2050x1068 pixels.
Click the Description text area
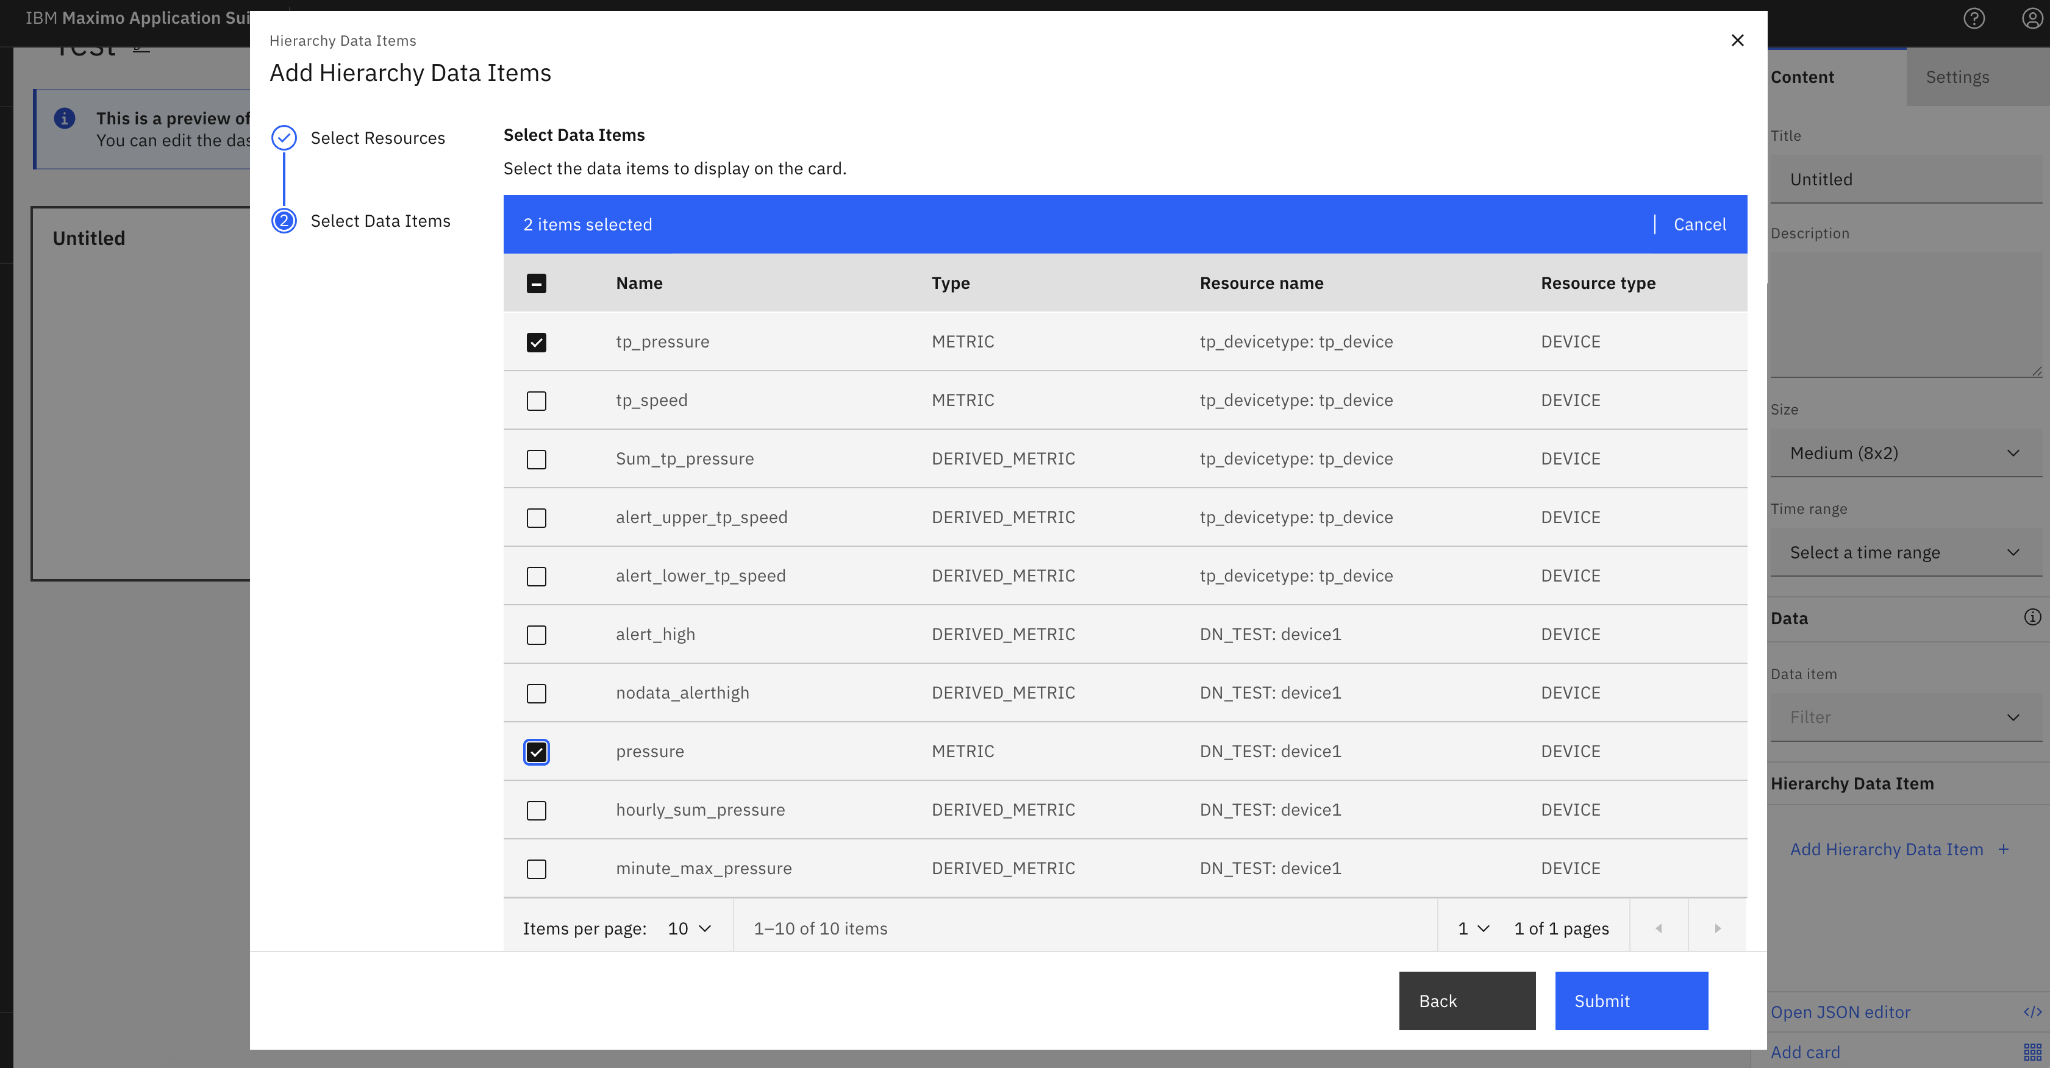point(1905,315)
